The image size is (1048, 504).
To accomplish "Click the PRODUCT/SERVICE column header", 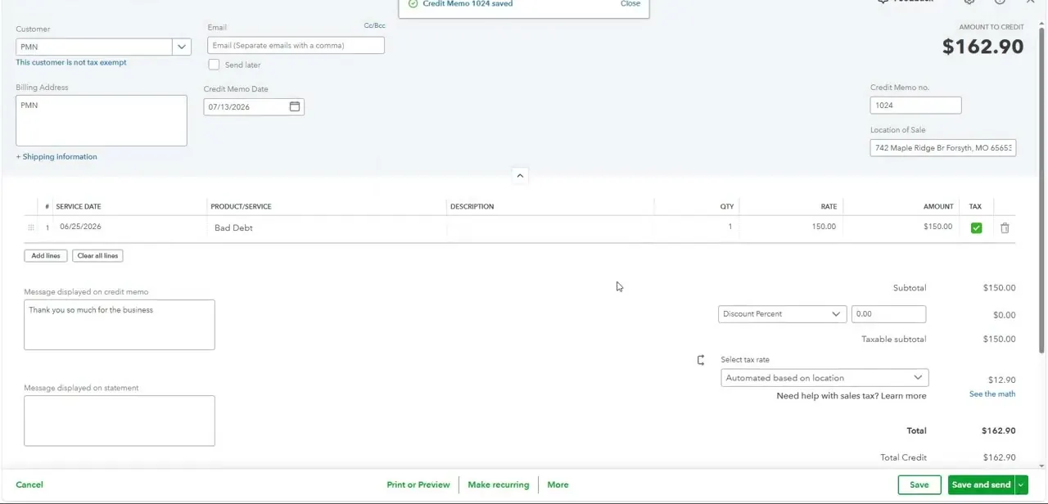I will pos(241,207).
